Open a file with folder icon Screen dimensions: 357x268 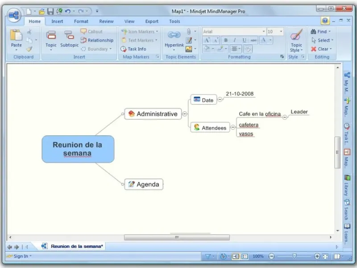pos(42,11)
